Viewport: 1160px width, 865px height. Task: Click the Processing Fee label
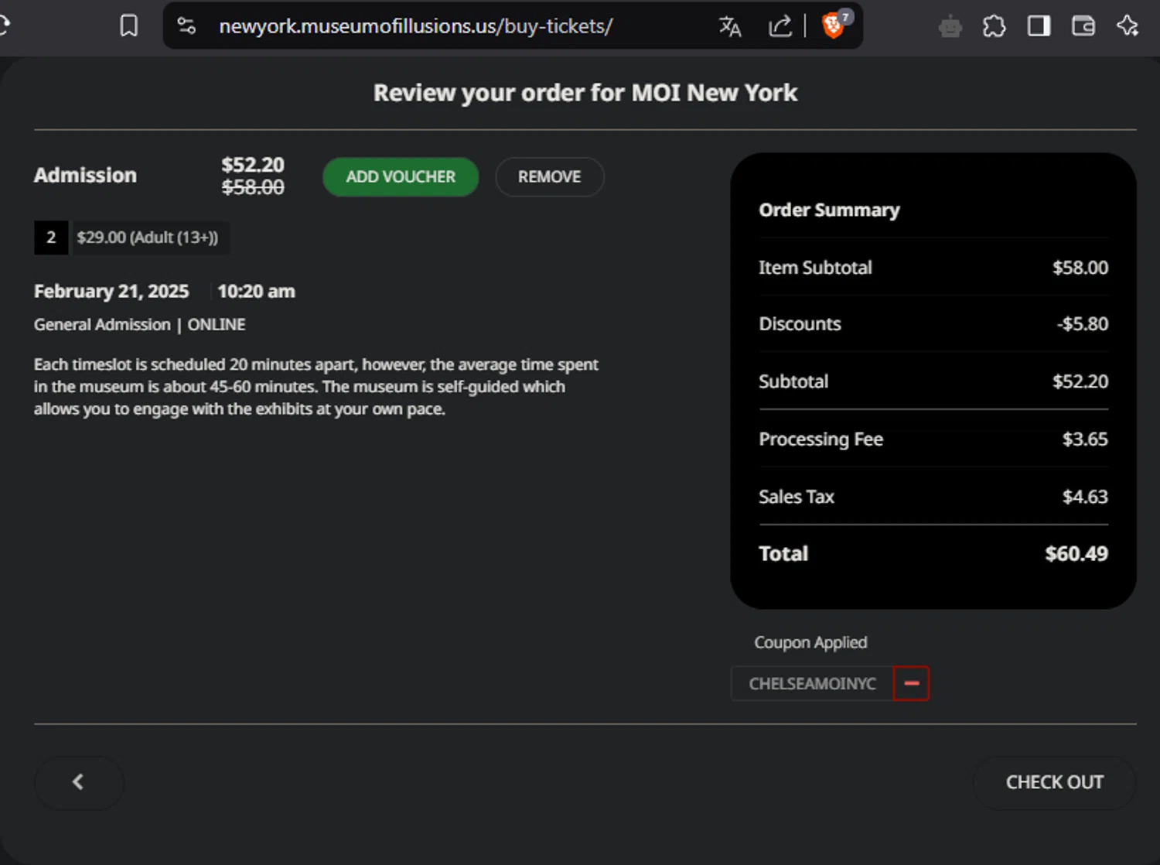tap(821, 439)
